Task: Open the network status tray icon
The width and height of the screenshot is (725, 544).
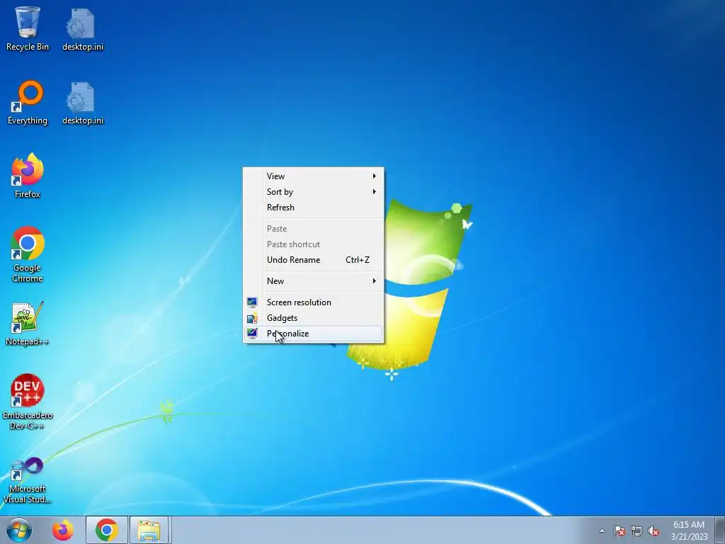Action: tap(636, 531)
